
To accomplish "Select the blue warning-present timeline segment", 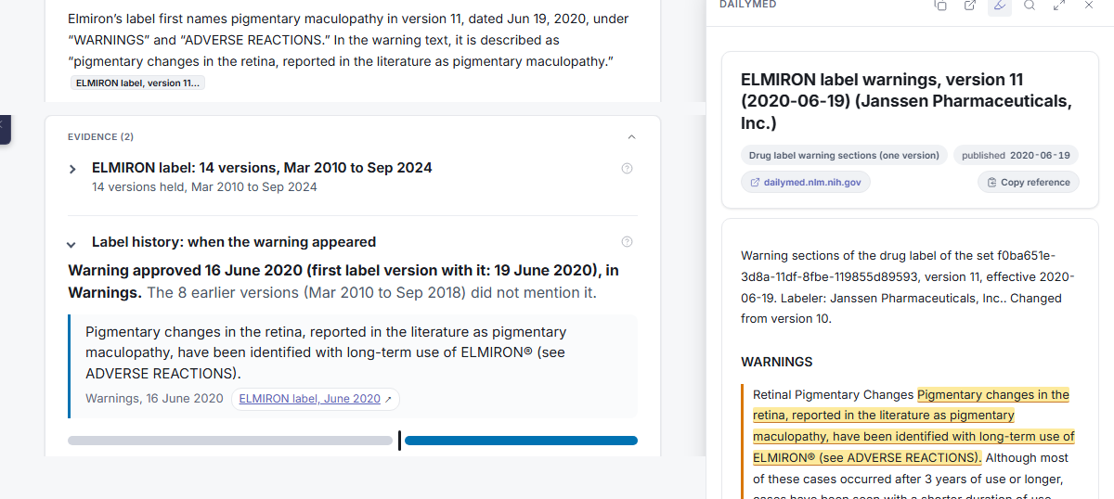I will 521,441.
